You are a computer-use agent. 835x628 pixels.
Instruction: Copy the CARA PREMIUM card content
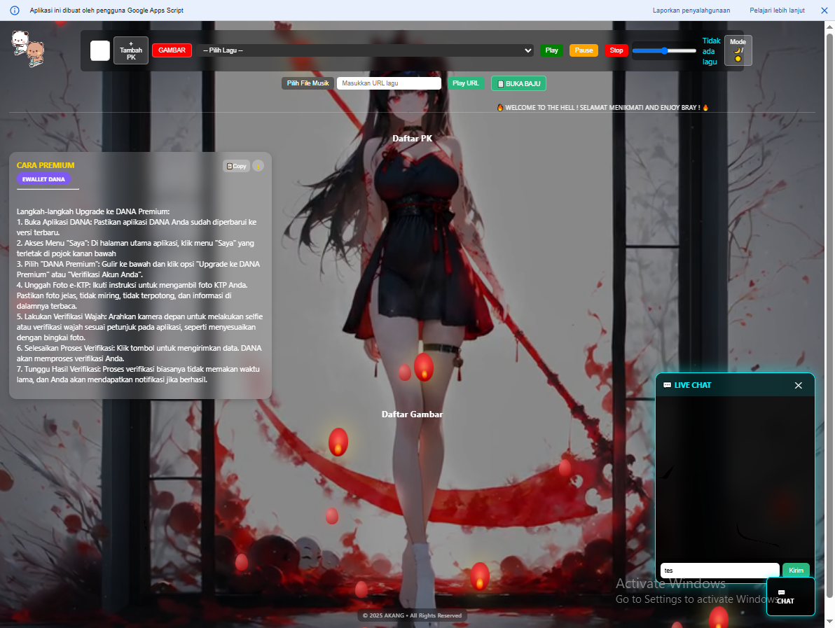click(x=237, y=166)
